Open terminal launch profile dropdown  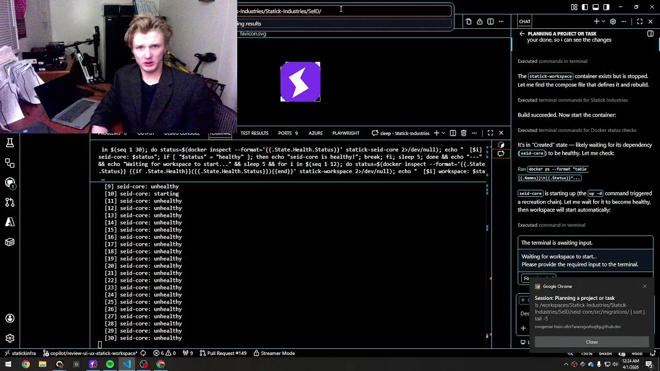443,133
